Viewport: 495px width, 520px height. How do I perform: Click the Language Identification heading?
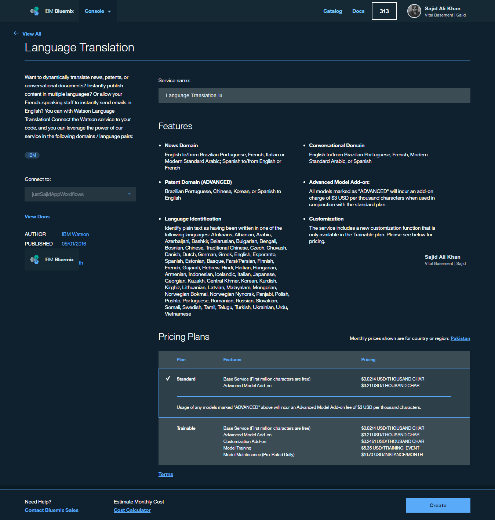coord(193,219)
